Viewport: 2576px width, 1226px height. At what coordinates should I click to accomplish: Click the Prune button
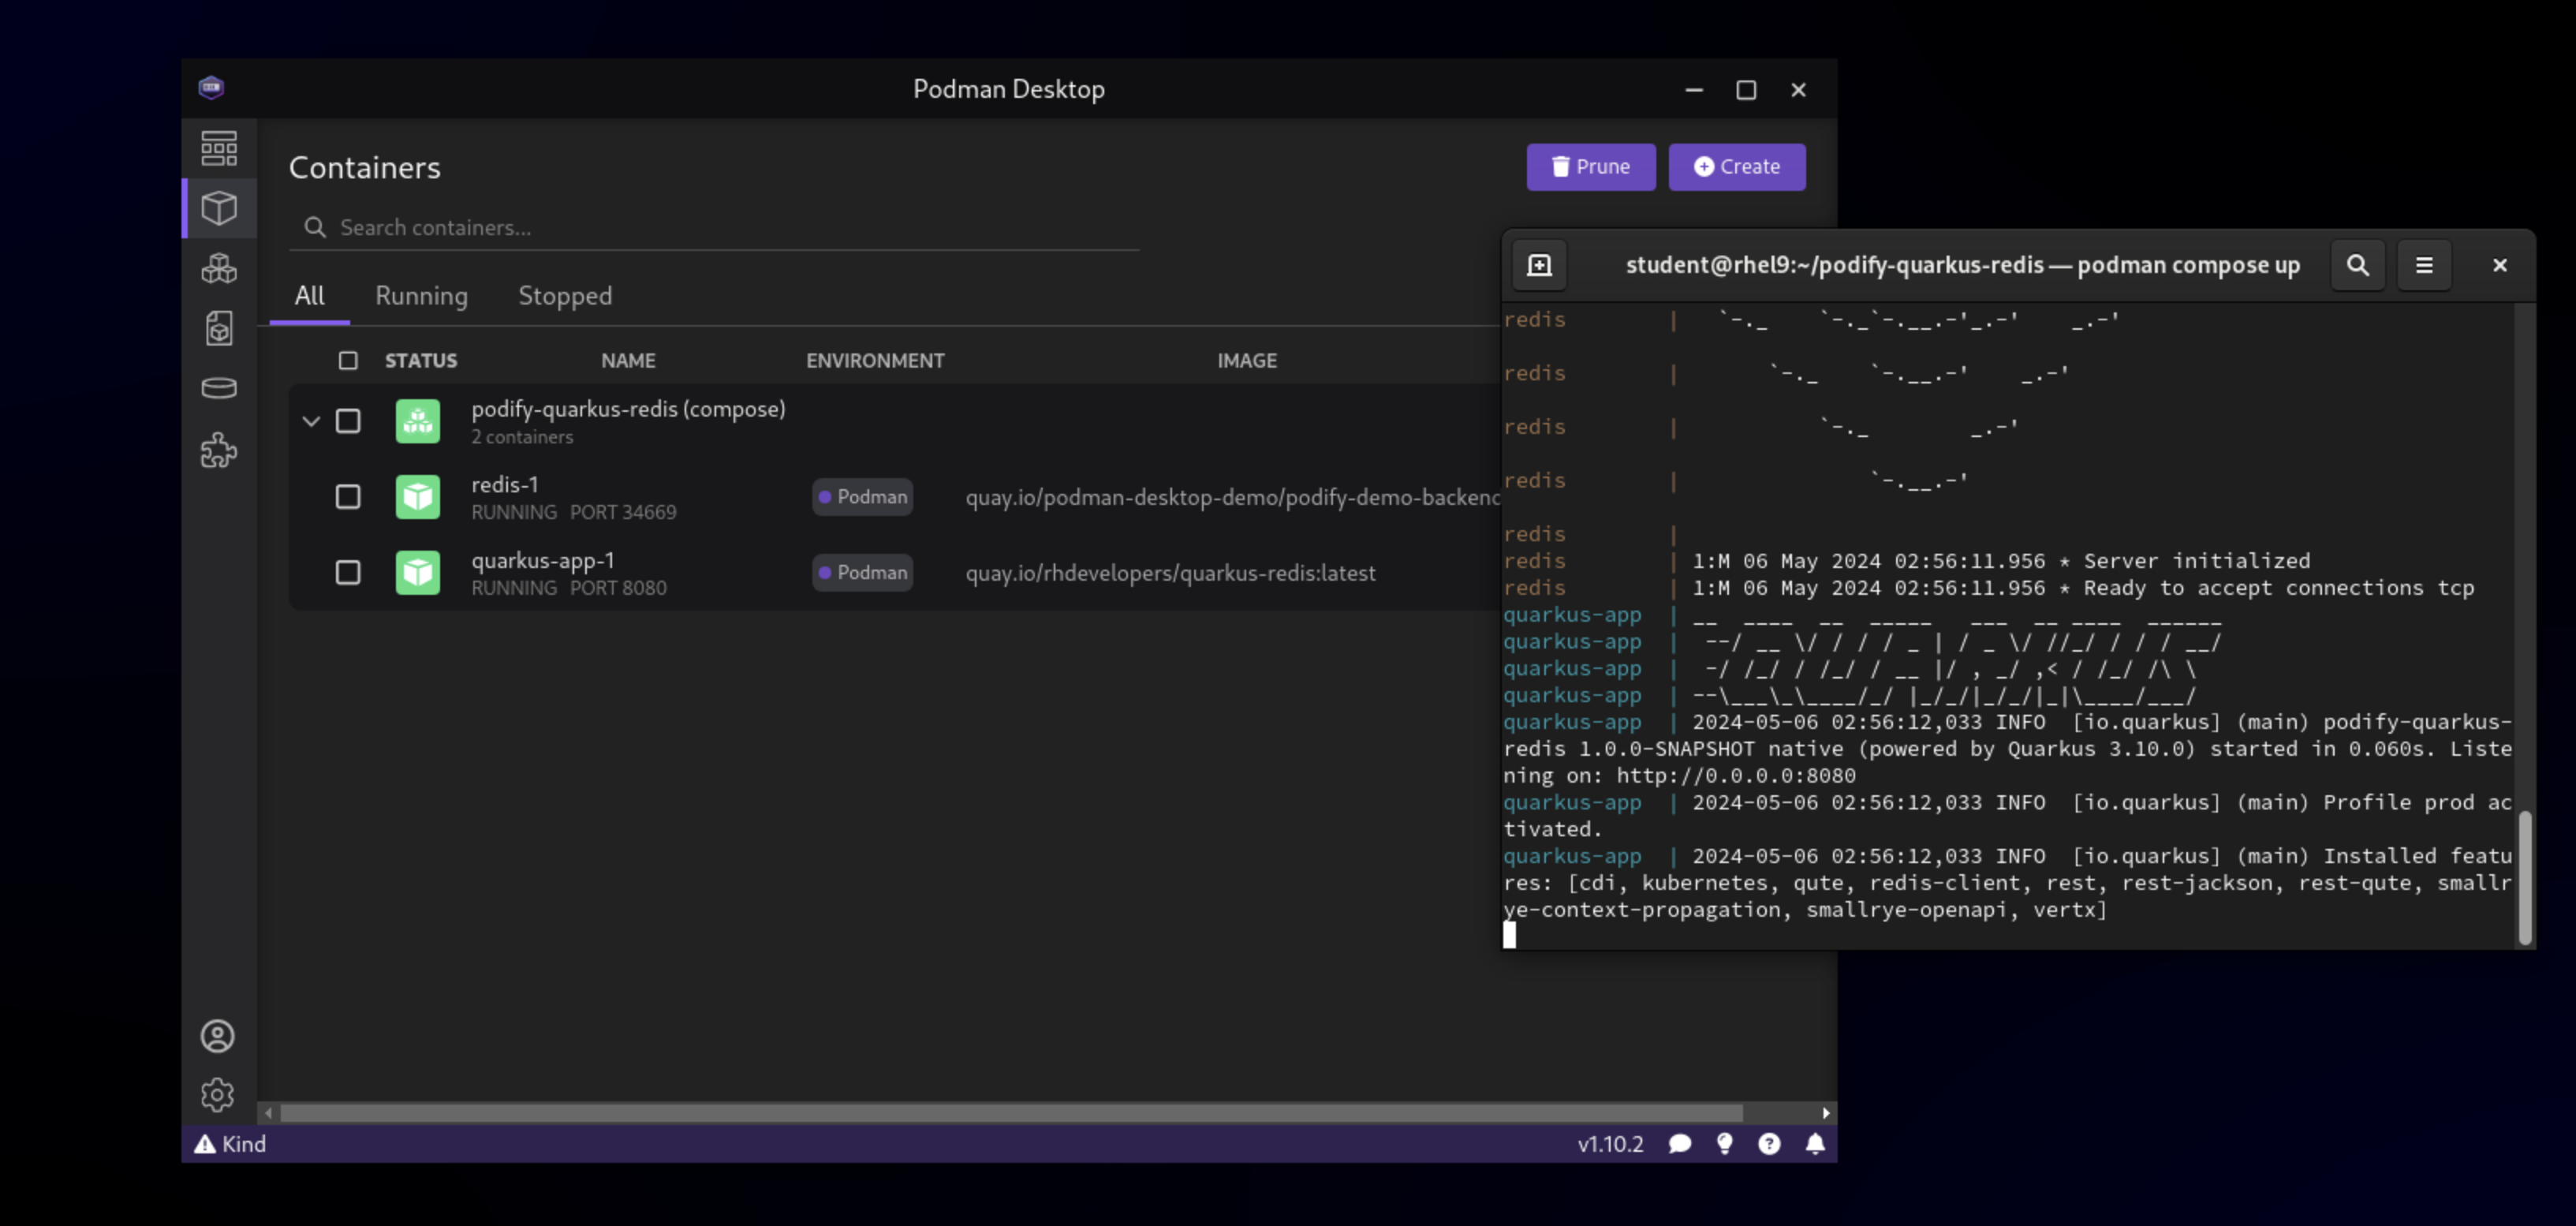1590,167
